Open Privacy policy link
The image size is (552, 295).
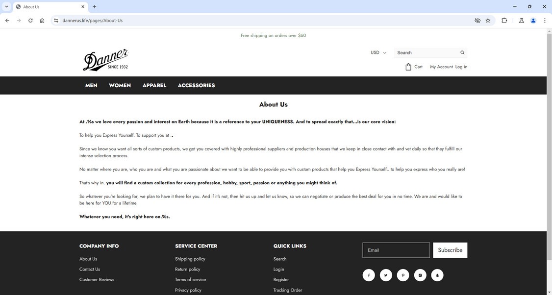point(188,290)
